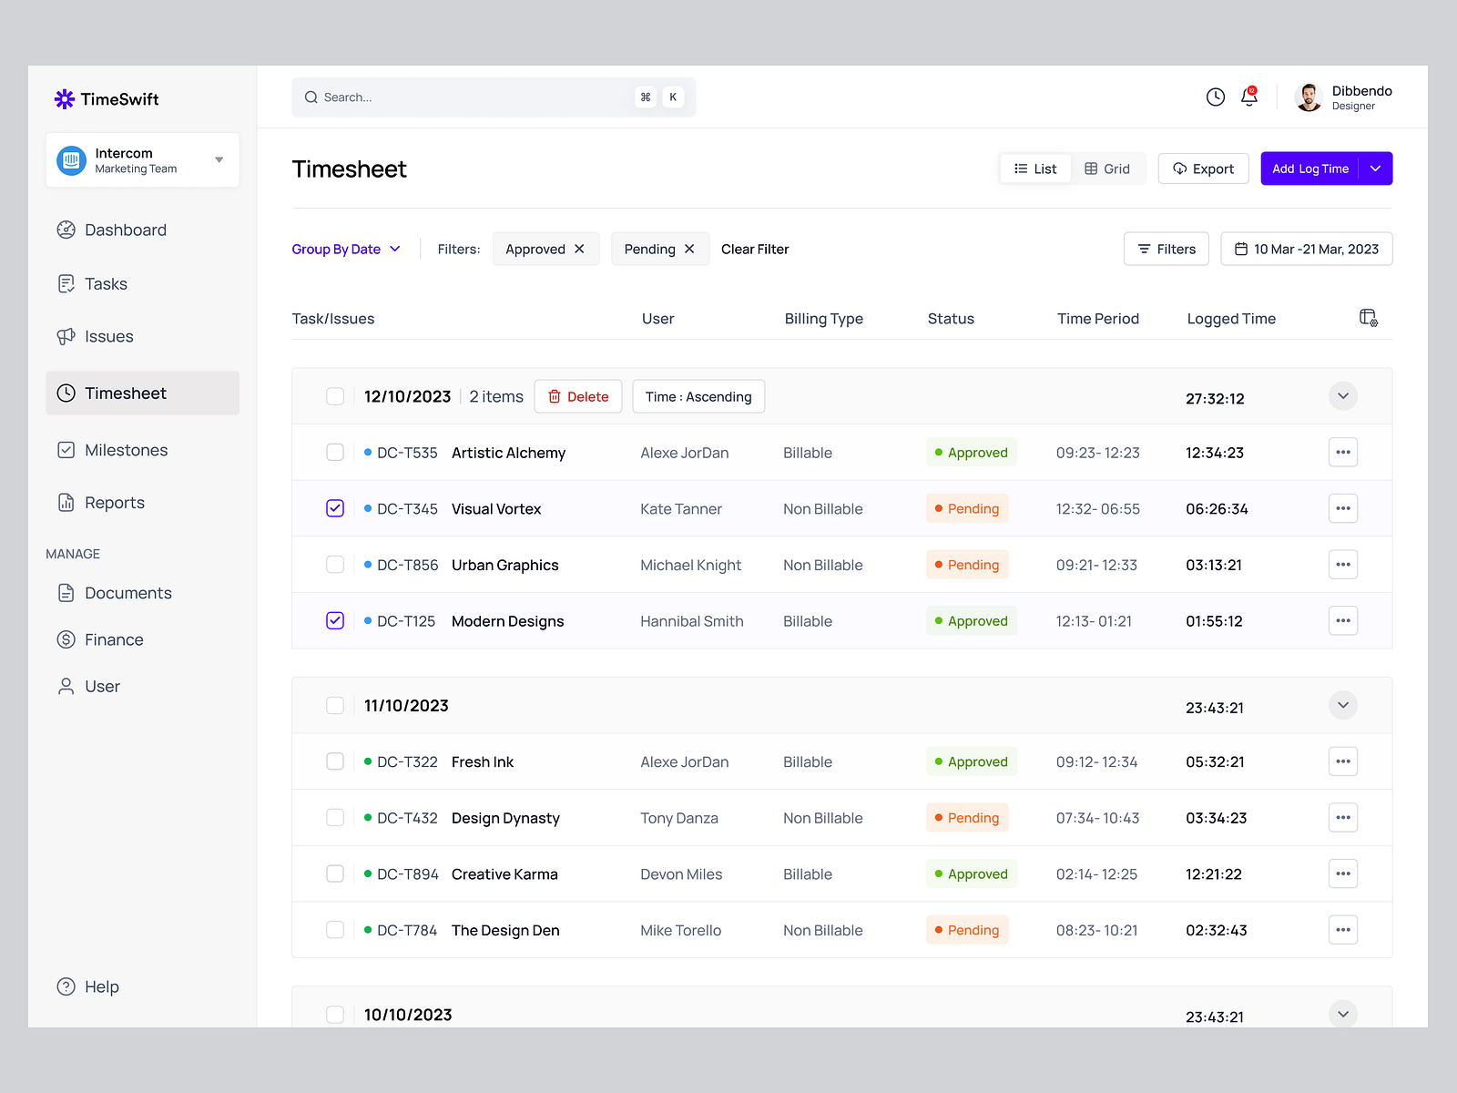
Task: Open the calendar date range picker icon
Action: pyautogui.click(x=1242, y=248)
